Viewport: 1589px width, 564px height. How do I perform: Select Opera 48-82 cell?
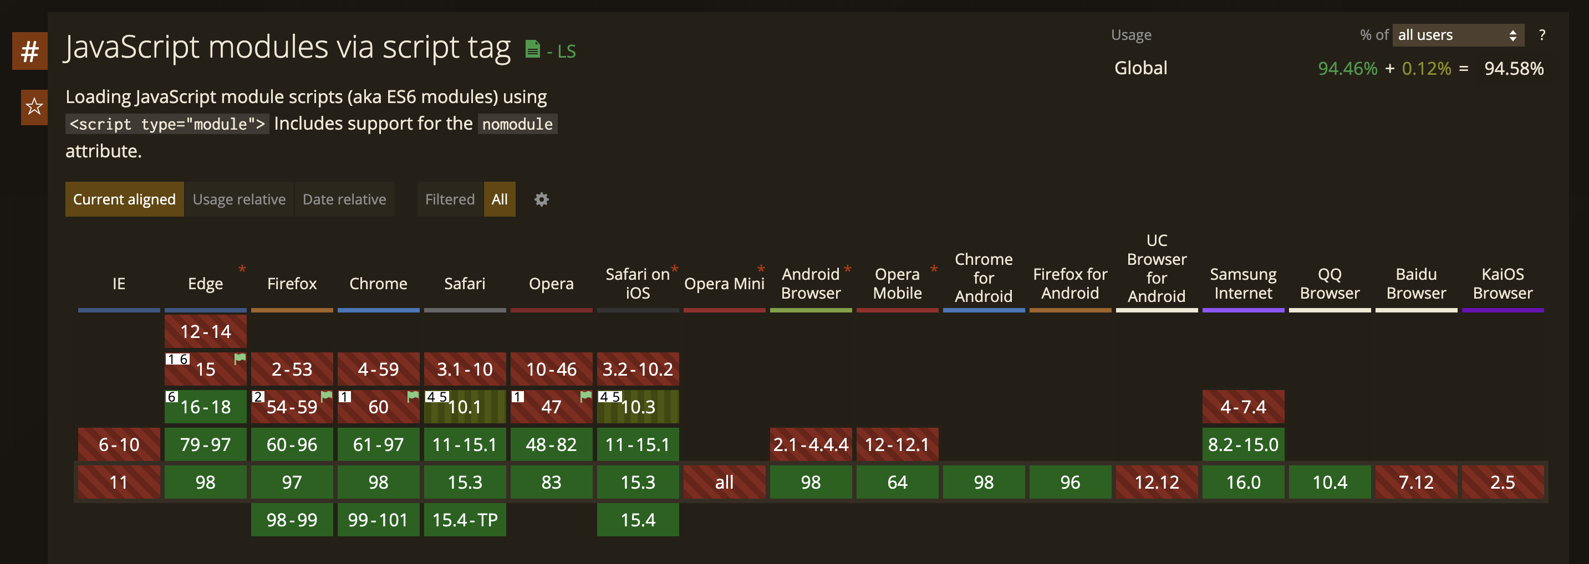552,444
